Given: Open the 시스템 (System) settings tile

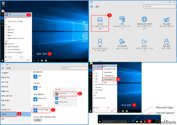Looking at the screenshot, I should 101,21.
